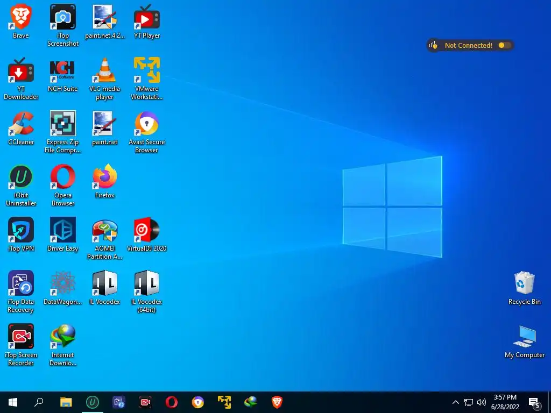The height and width of the screenshot is (413, 551).
Task: Open Driver Easy shortcut
Action: pos(63,234)
